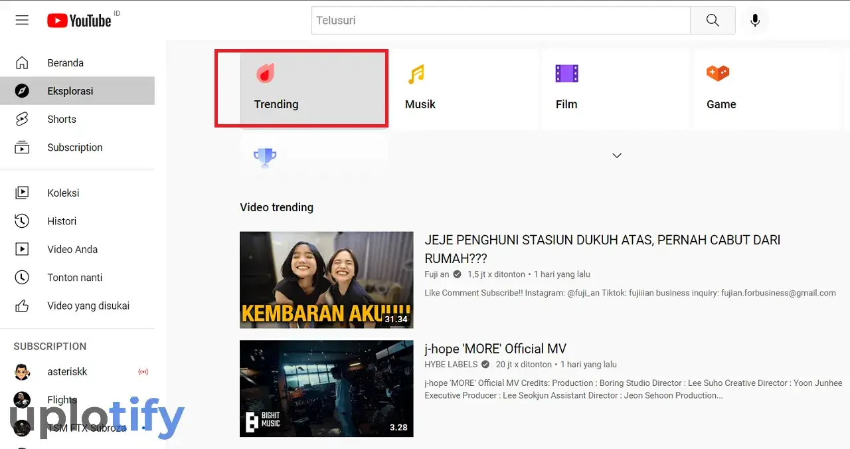Click the SUBSCRIPTION section heading

(x=50, y=346)
